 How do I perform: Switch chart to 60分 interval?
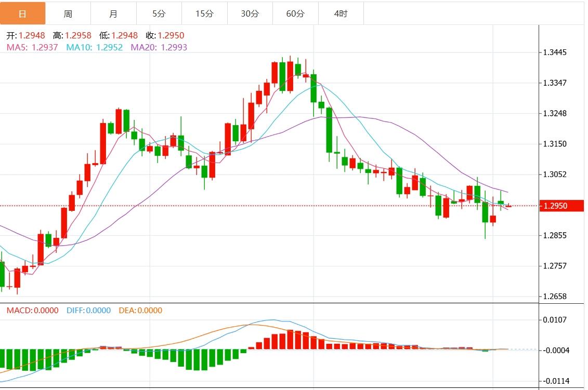click(x=295, y=14)
